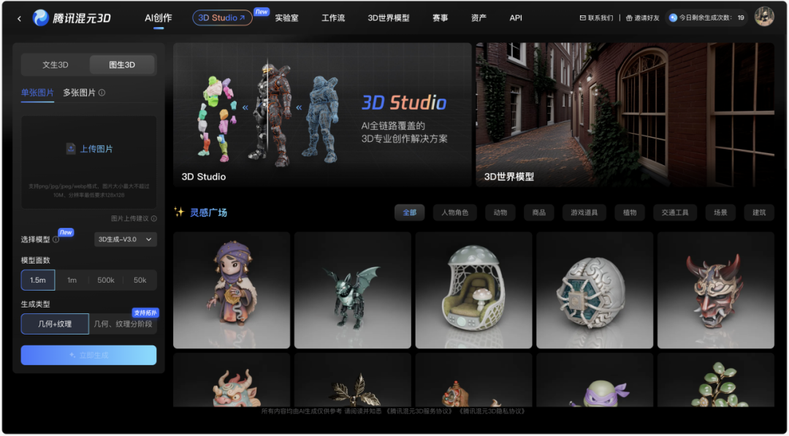Open the AI创作 tab

(x=159, y=18)
